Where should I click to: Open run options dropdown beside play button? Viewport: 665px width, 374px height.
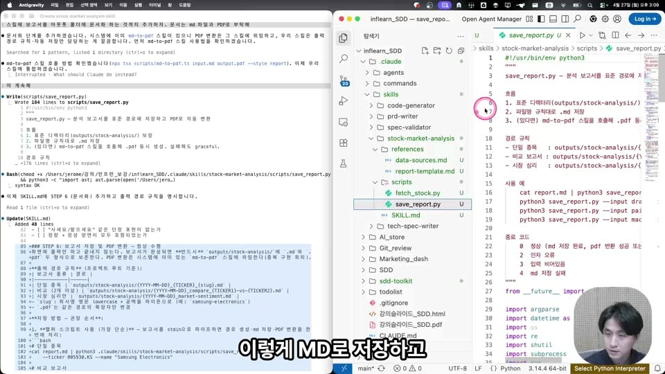(x=590, y=35)
